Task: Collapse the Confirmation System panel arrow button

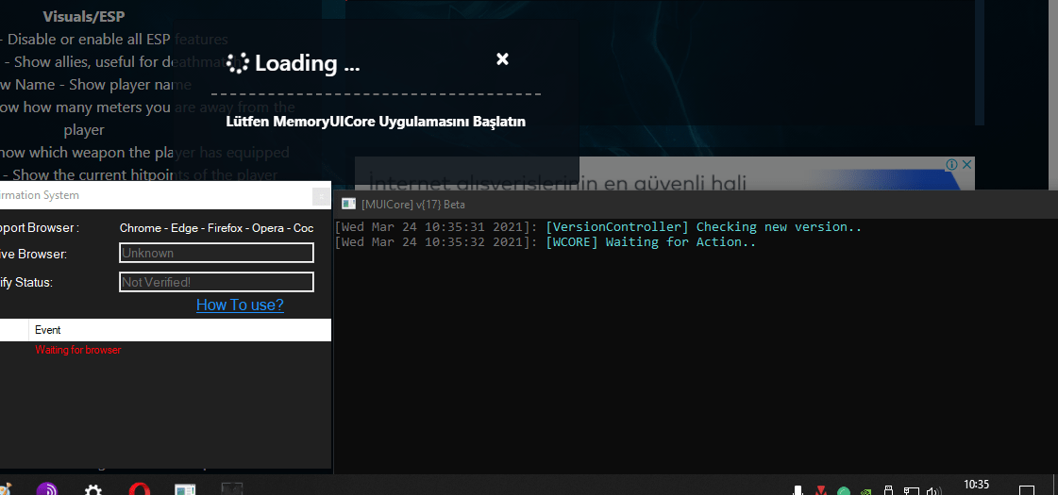Action: tap(321, 196)
